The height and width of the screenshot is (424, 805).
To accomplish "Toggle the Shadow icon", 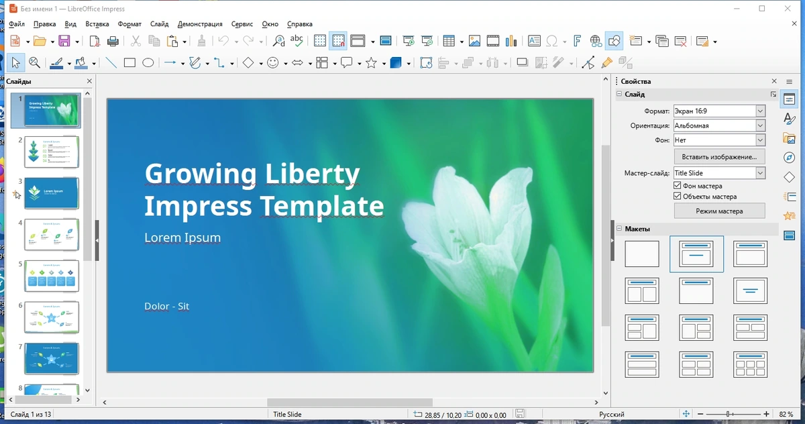I will (523, 63).
